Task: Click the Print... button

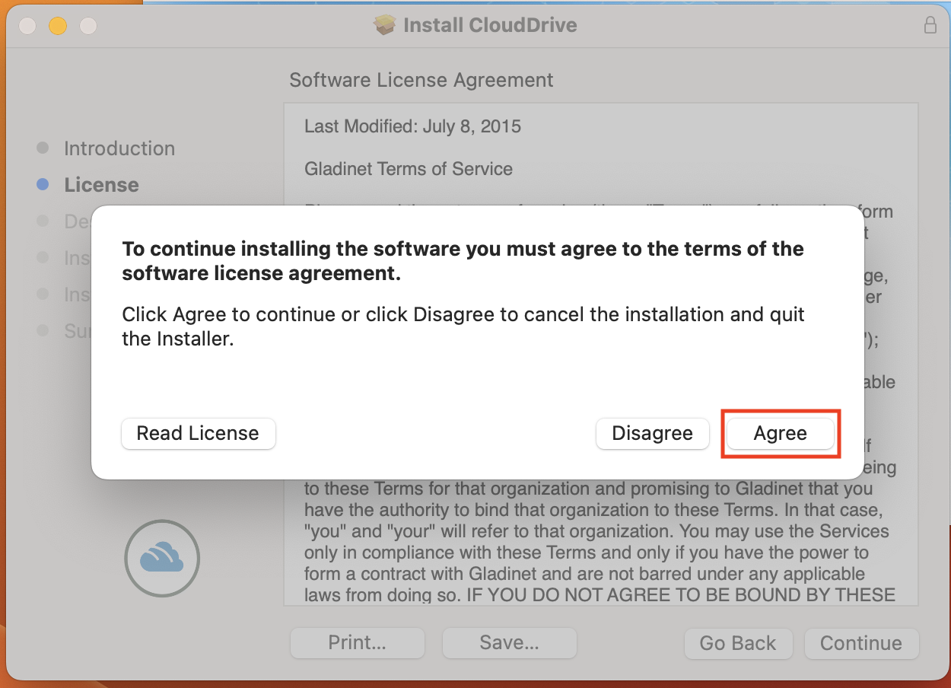Action: coord(358,643)
